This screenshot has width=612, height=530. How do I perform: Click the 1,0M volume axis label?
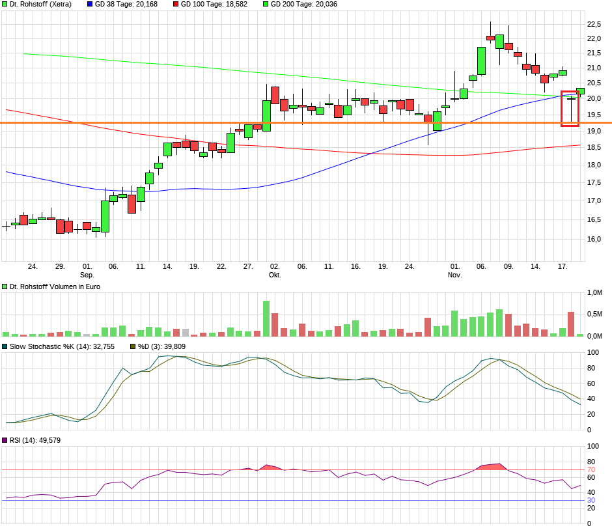point(594,293)
